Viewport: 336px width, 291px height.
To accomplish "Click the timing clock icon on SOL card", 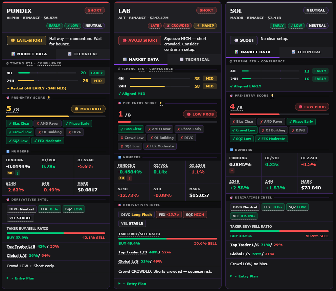I will [x=231, y=61].
